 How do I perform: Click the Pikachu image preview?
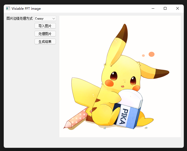(120, 76)
